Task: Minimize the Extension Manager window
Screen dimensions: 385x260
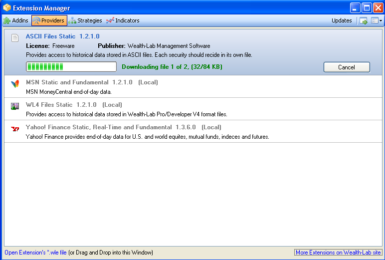Action: 355,8
